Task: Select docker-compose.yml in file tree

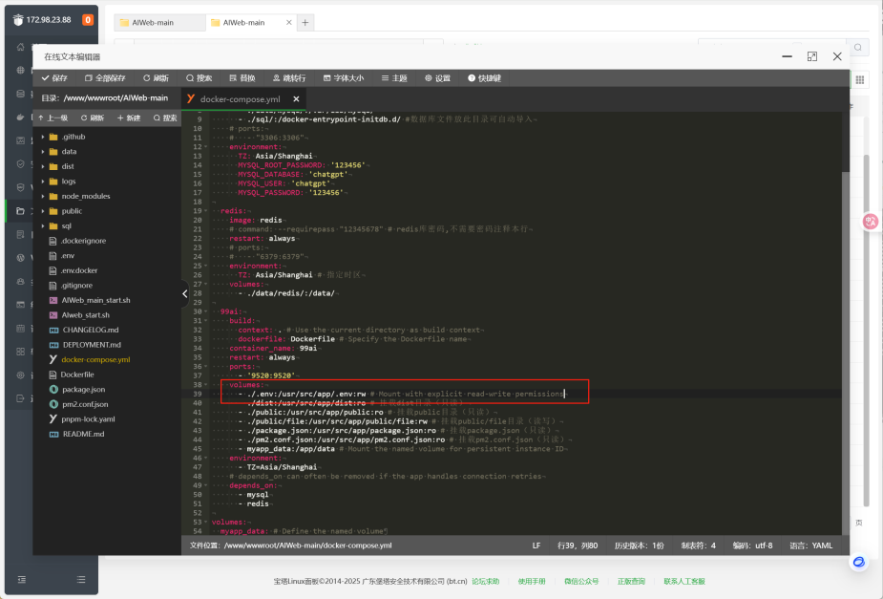Action: [95, 359]
